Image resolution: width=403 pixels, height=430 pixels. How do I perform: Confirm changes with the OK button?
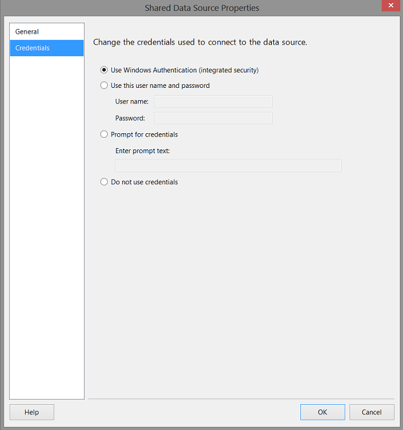pyautogui.click(x=322, y=413)
